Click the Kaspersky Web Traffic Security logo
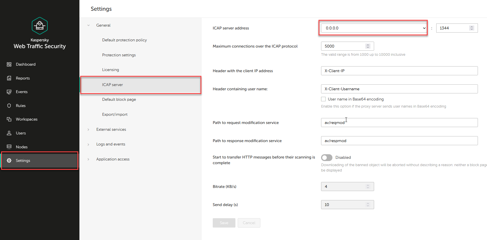The image size is (487, 240). pyautogui.click(x=40, y=26)
